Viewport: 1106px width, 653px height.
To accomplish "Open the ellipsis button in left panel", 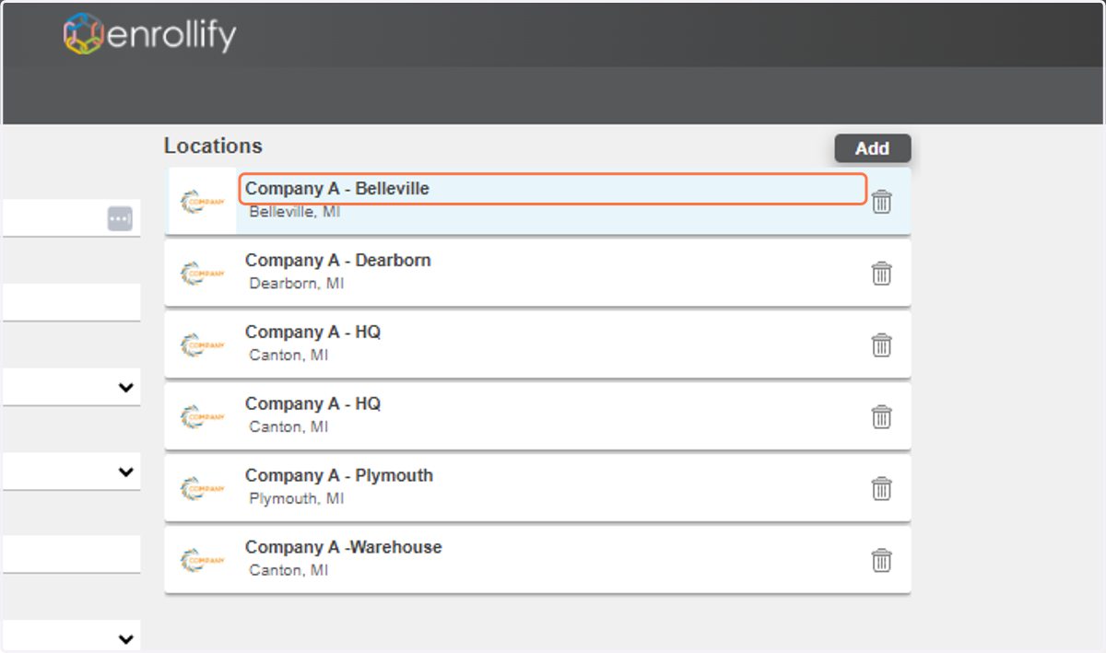I will (120, 219).
